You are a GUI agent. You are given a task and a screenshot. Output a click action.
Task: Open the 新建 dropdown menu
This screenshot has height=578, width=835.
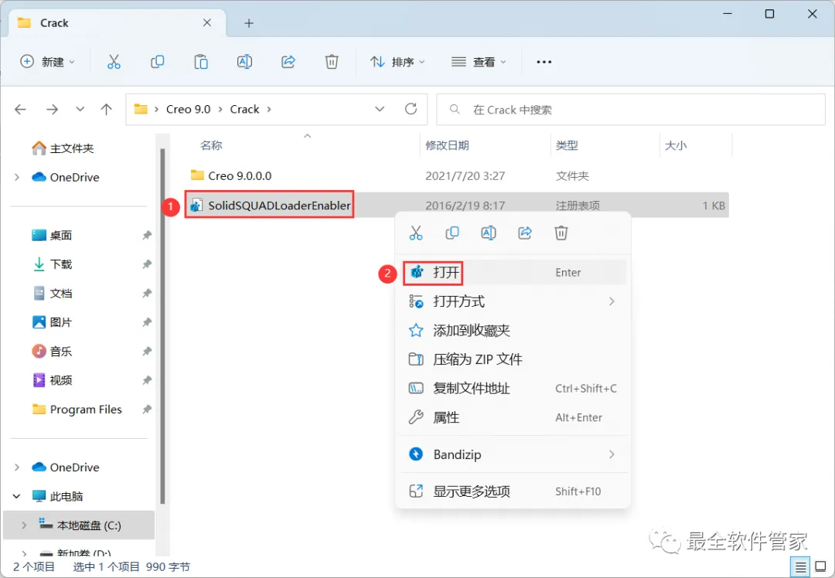47,62
